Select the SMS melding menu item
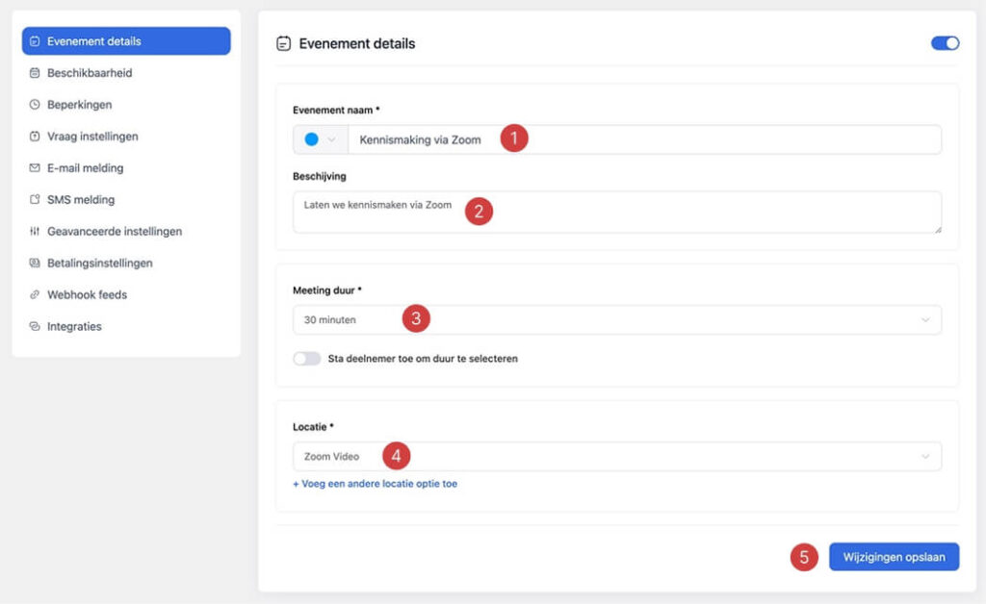 click(x=126, y=200)
